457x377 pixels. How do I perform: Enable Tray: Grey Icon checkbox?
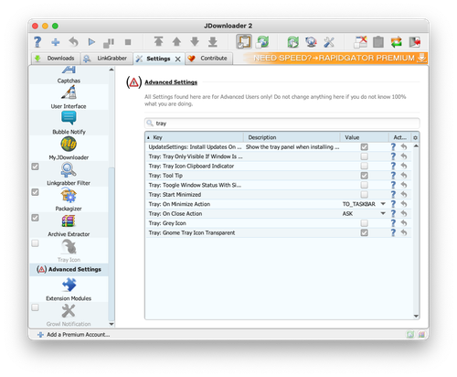(364, 223)
